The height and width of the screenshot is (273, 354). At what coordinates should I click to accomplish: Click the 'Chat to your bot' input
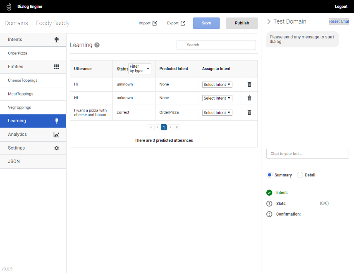307,154
